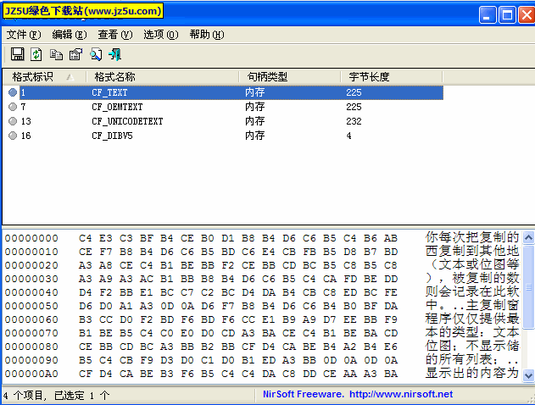The image size is (535, 405).
Task: Open the nirsoft.net link in status bar
Action: point(401,395)
